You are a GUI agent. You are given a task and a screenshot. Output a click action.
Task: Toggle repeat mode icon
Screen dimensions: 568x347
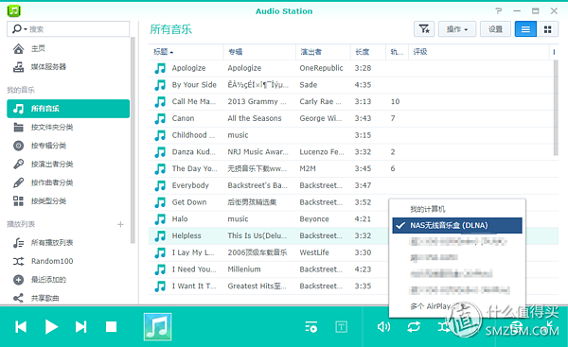coord(414,327)
